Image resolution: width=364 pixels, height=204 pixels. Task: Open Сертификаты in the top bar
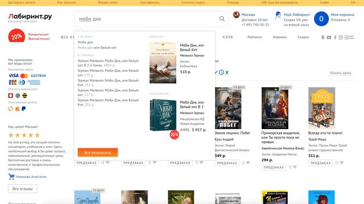[150, 2]
